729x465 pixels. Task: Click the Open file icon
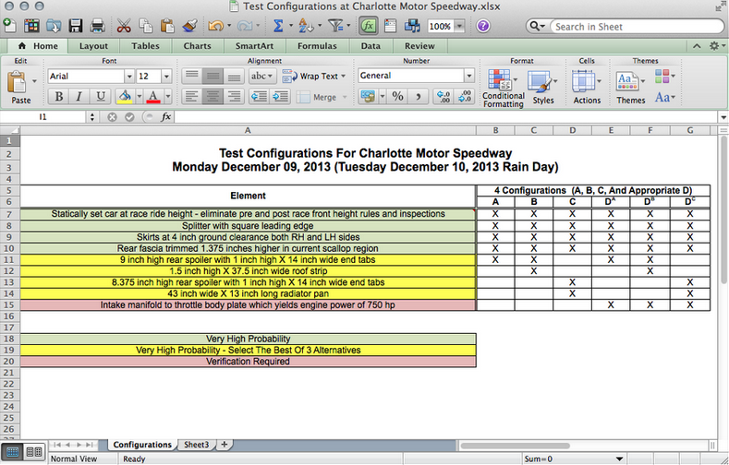coord(54,26)
